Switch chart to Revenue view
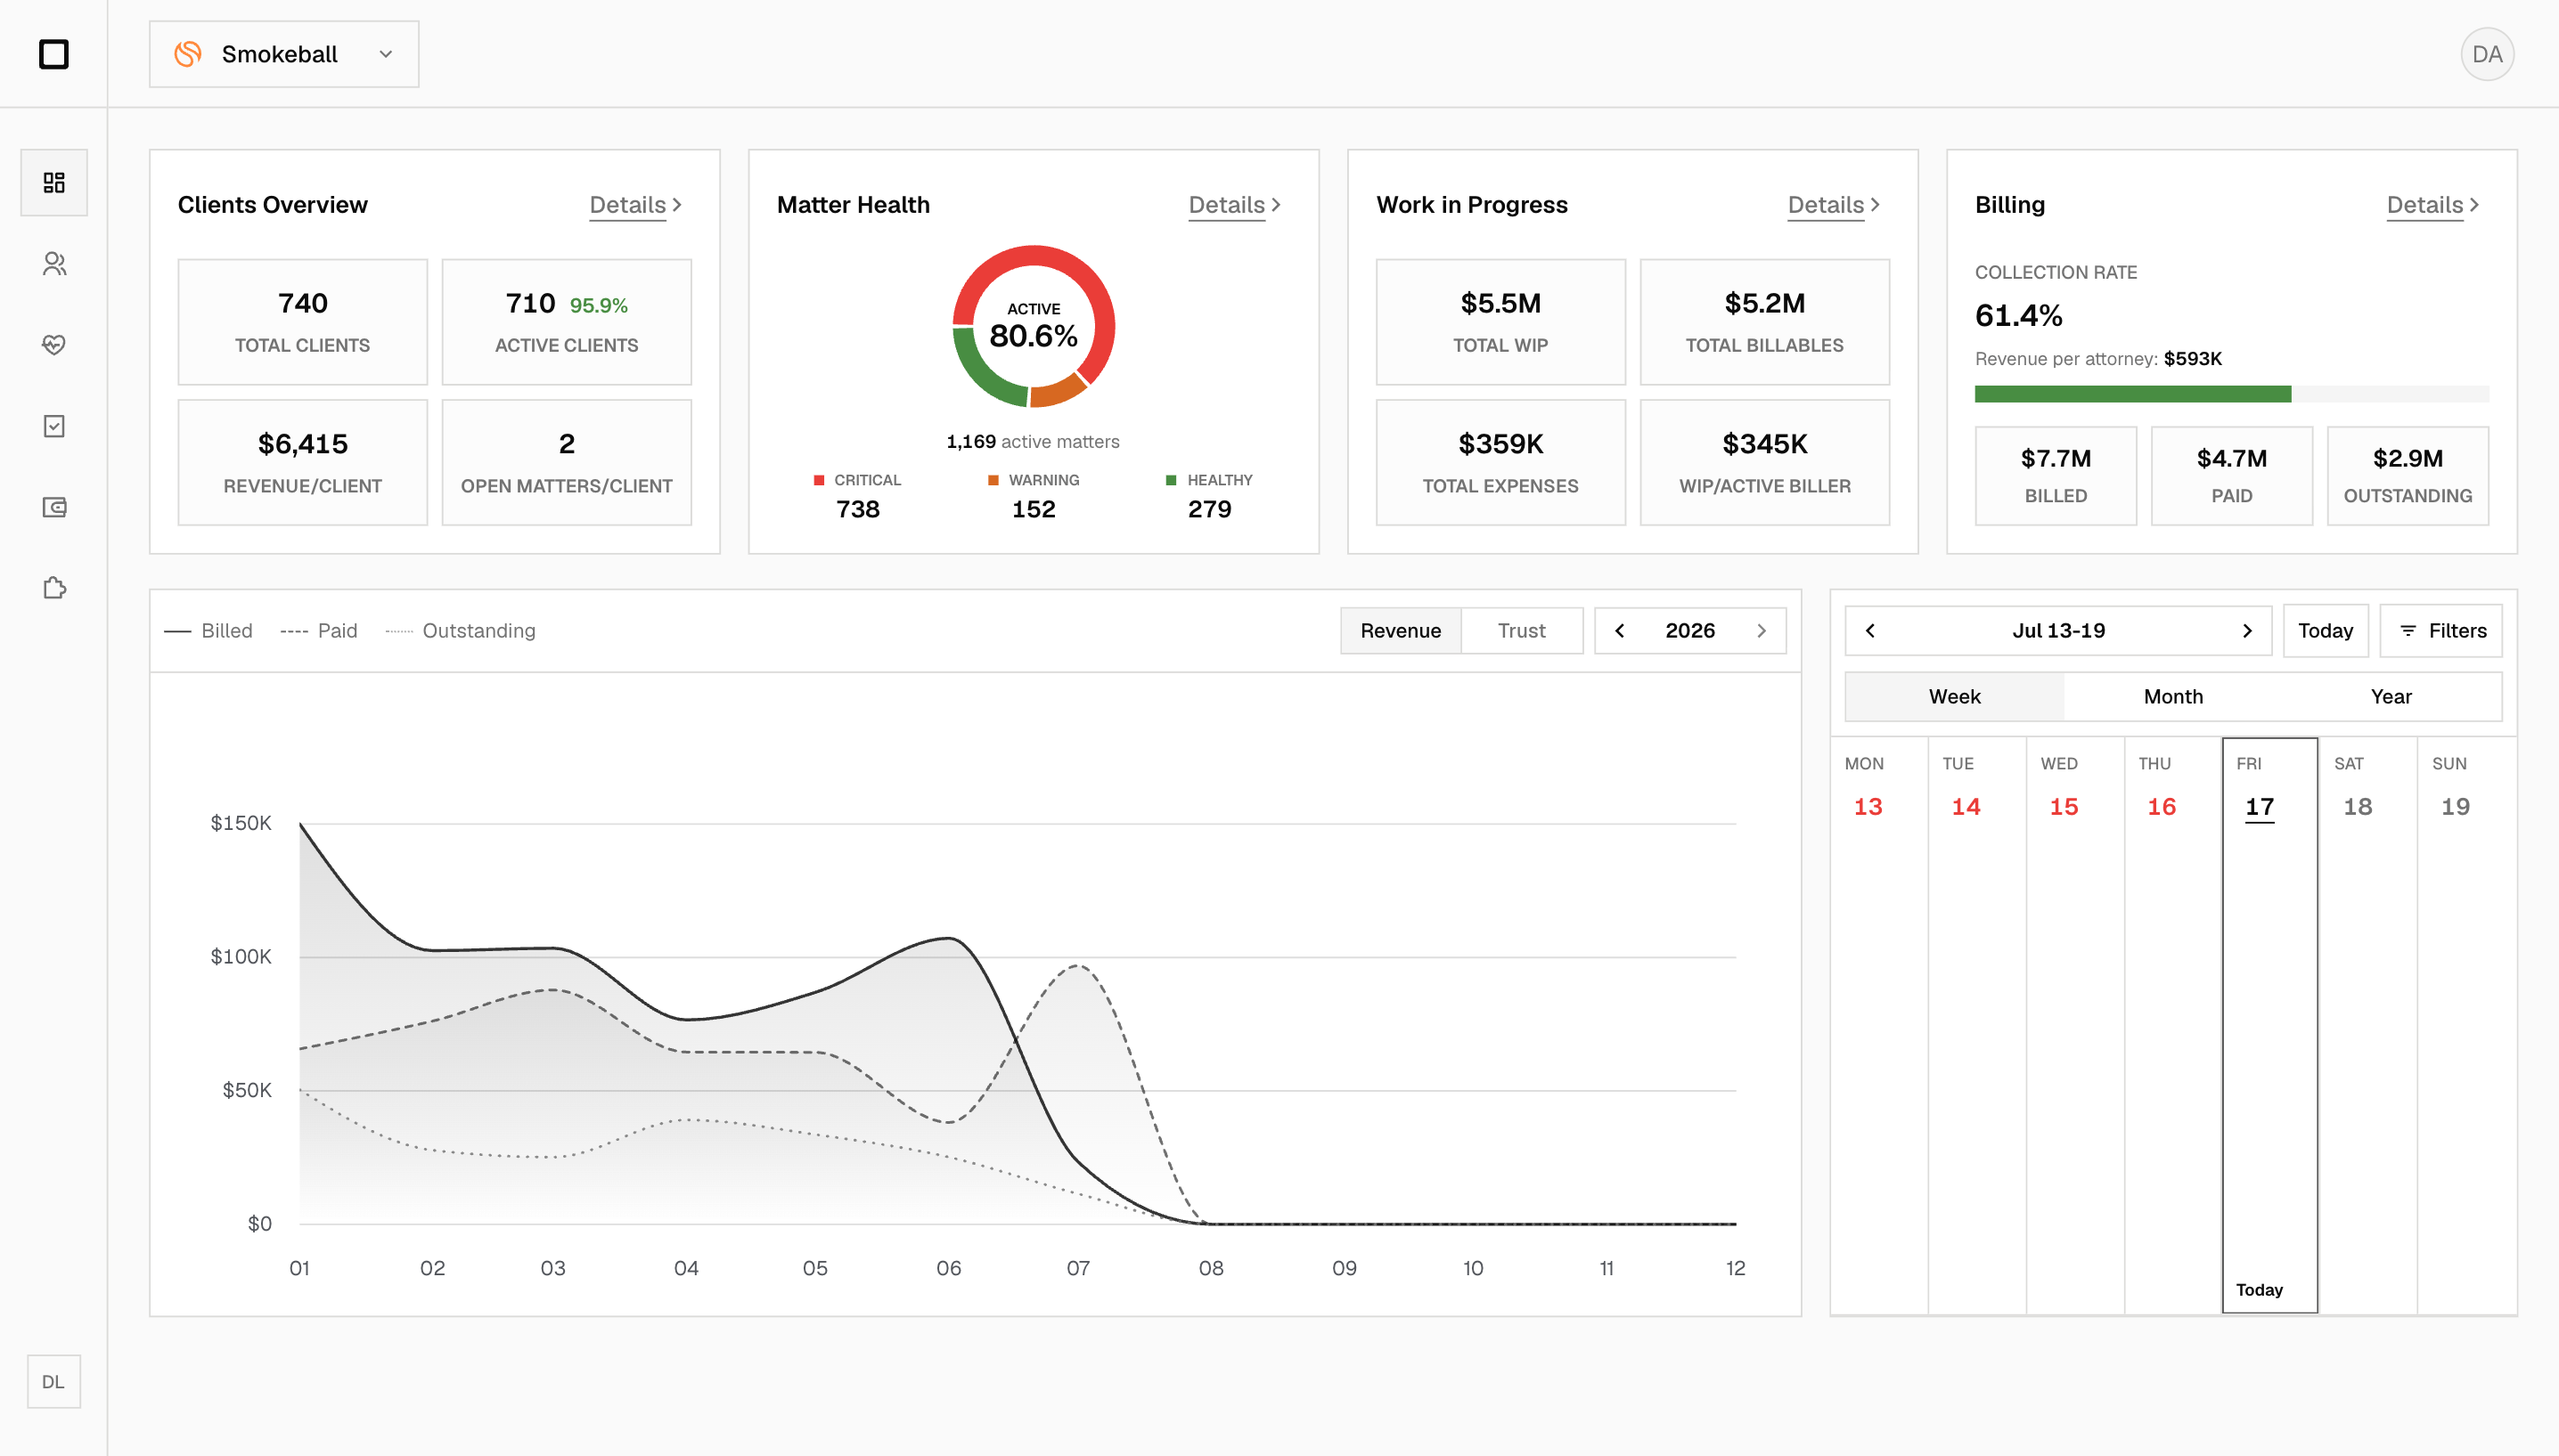 tap(1401, 630)
